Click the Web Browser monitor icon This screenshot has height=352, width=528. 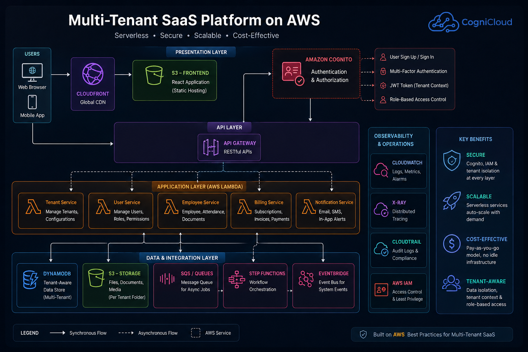32,73
